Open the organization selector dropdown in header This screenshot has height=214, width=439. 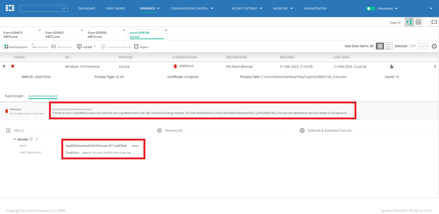tap(44, 8)
